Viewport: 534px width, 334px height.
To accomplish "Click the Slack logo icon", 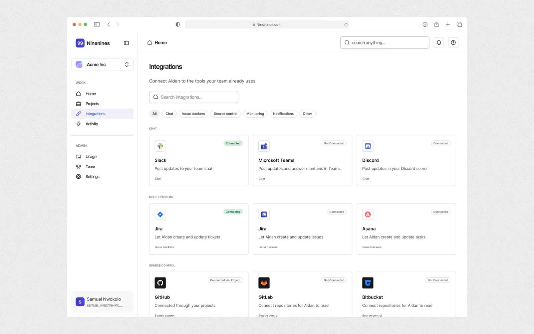I will (160, 146).
